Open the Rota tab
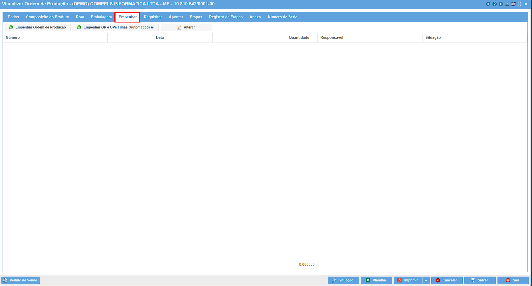Screen dimensions: 532x286 click(80, 17)
